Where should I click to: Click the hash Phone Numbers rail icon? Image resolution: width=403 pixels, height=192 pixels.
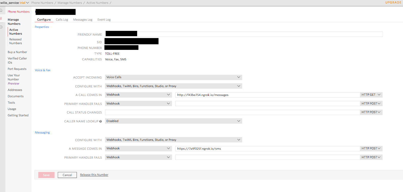pos(1,18)
